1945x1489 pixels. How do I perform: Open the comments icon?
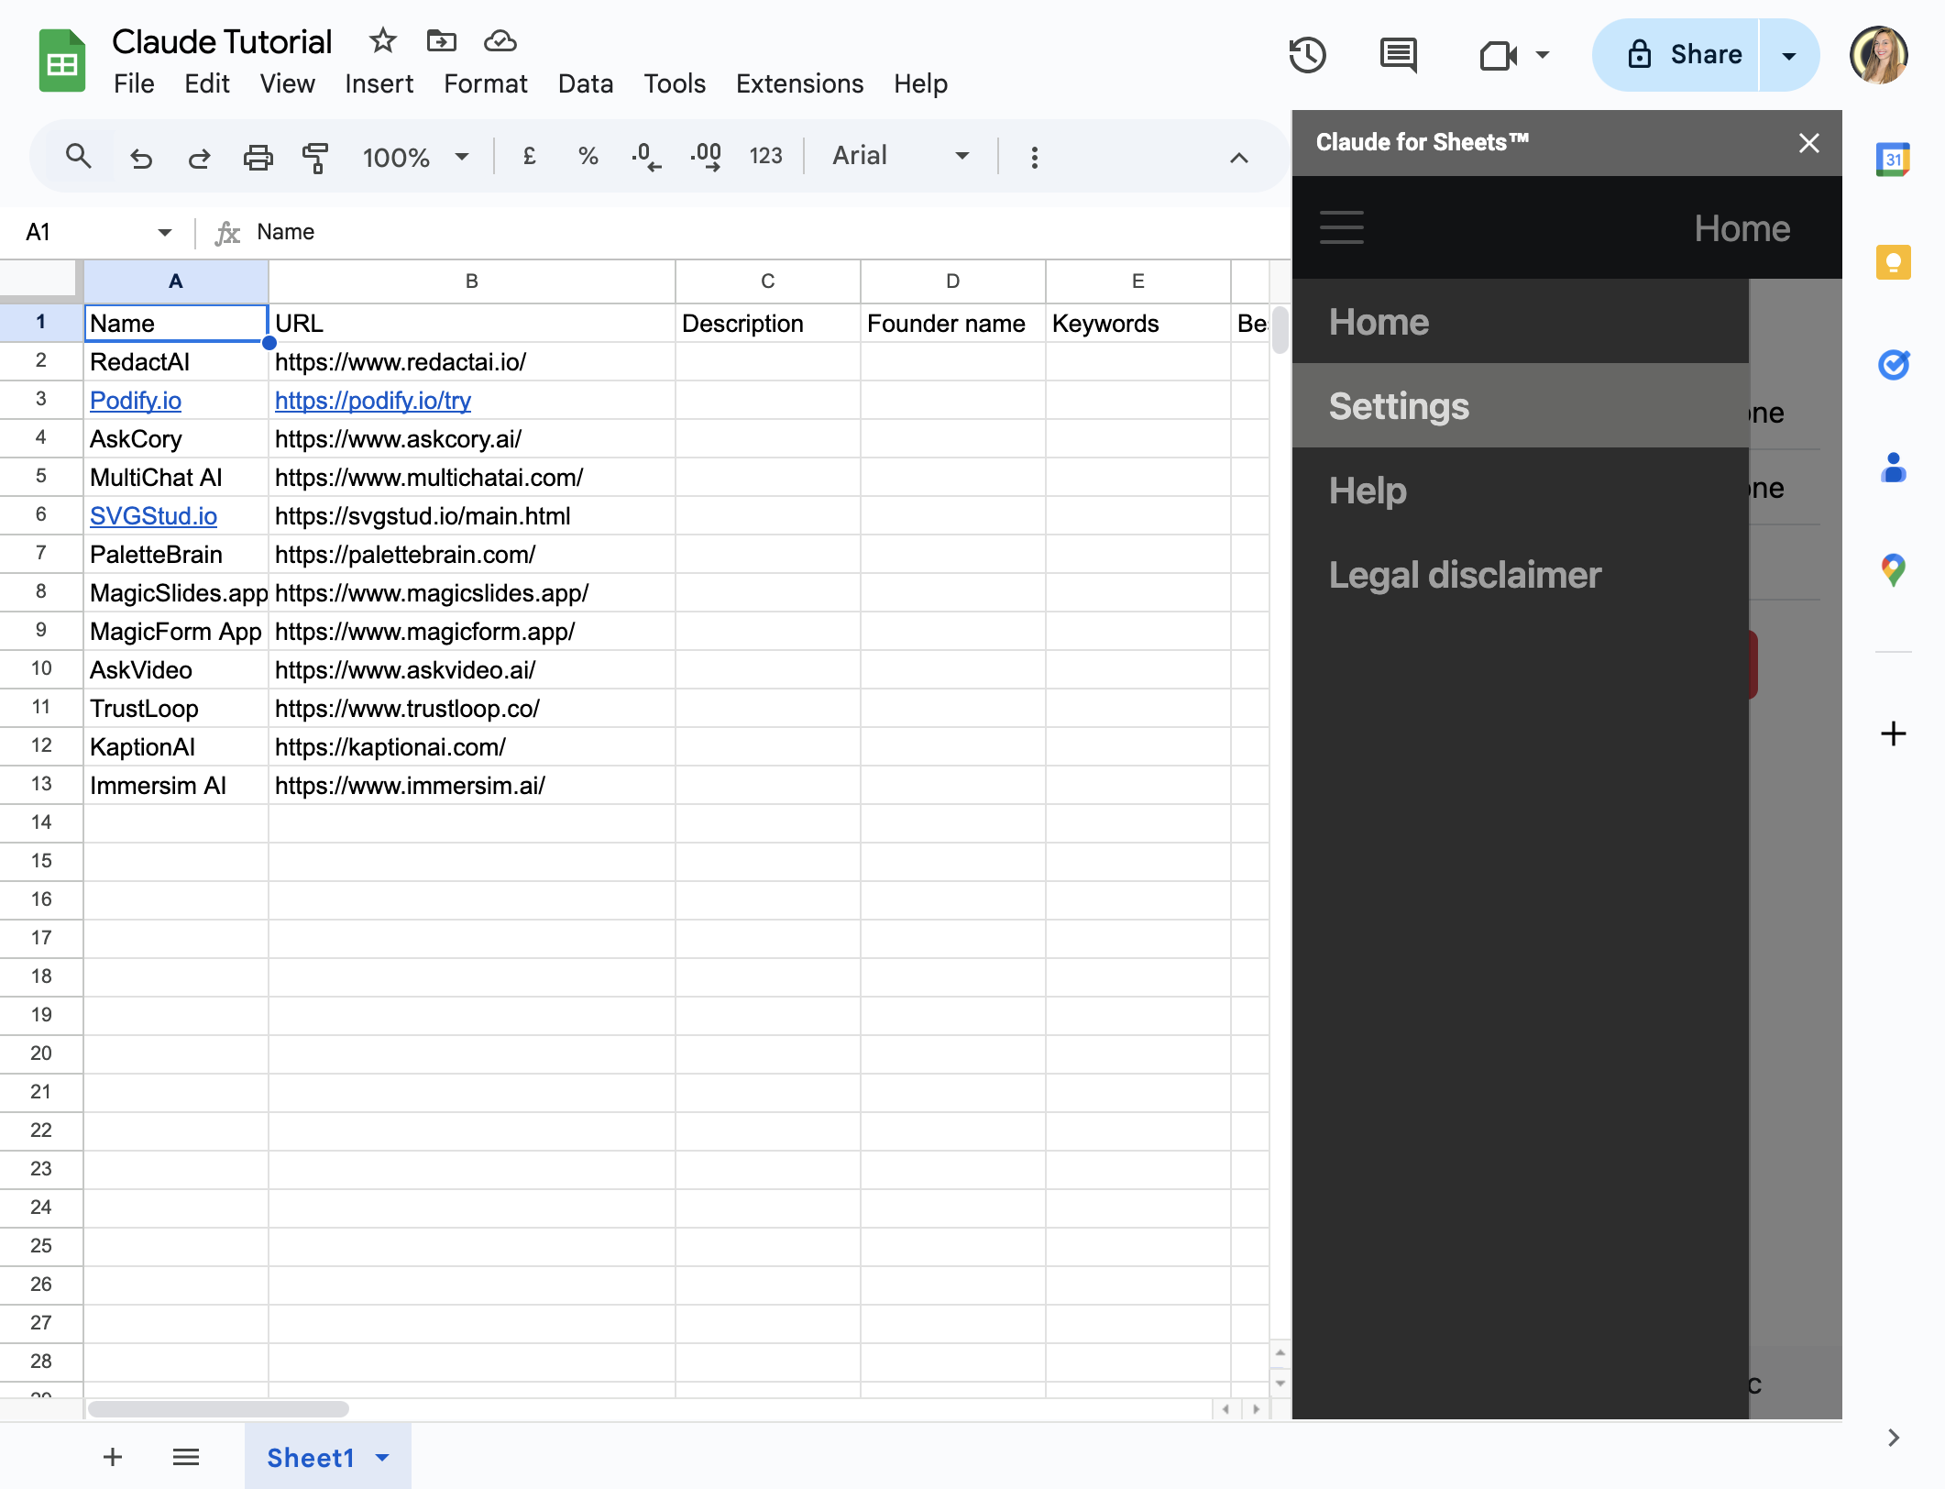(x=1398, y=55)
